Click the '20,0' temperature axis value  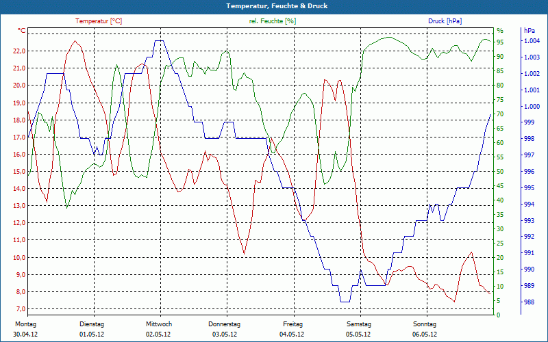point(20,85)
